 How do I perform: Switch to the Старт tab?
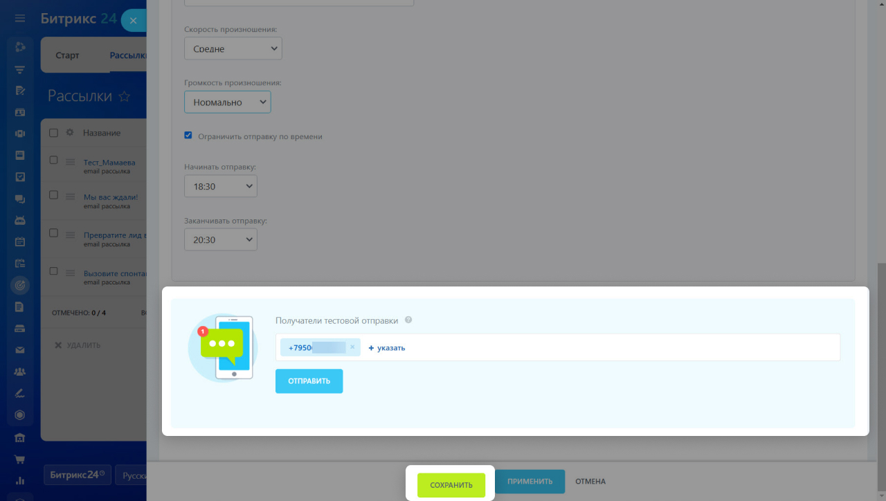tap(68, 55)
